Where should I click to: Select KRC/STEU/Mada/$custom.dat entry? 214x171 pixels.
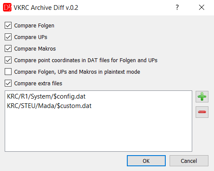tap(49, 106)
